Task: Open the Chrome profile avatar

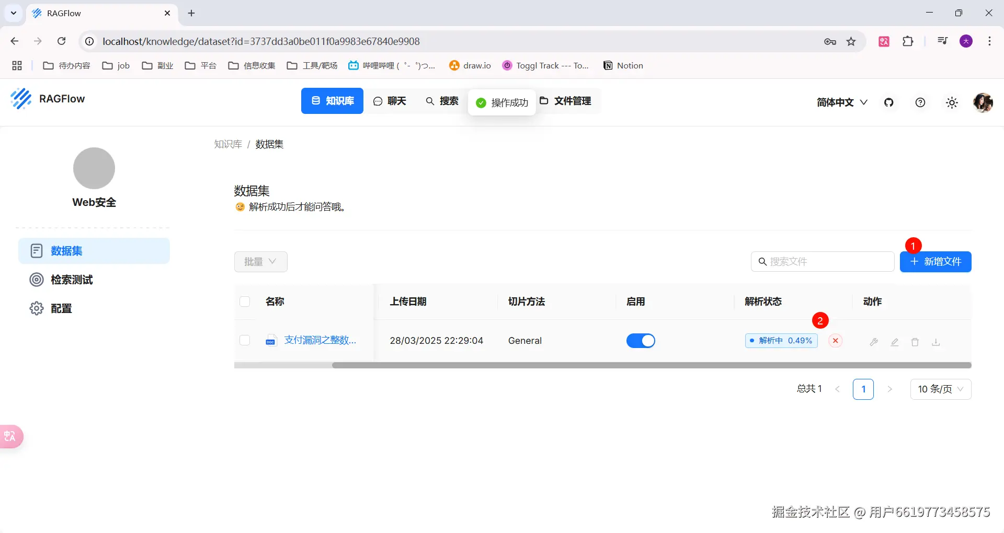Action: pos(966,41)
